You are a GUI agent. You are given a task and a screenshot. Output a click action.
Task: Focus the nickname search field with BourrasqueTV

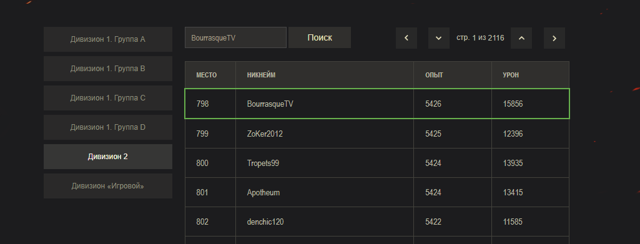pyautogui.click(x=235, y=37)
